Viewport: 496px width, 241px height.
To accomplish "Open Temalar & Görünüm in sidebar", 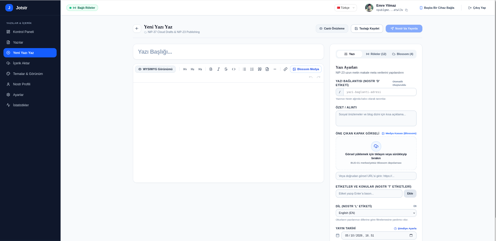I will coord(30,74).
